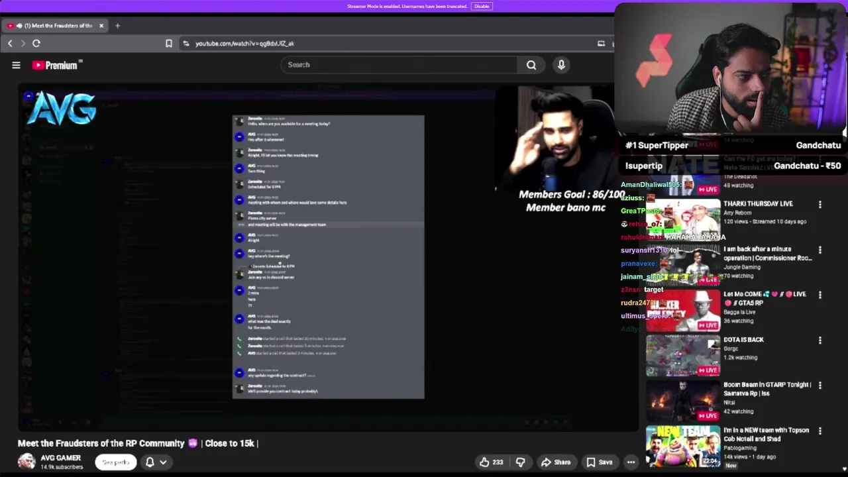Click the main video player area
The image size is (848, 477).
pyautogui.click(x=328, y=257)
